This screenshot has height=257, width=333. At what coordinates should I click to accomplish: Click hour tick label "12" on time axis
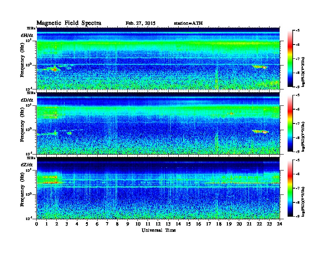[158, 224]
